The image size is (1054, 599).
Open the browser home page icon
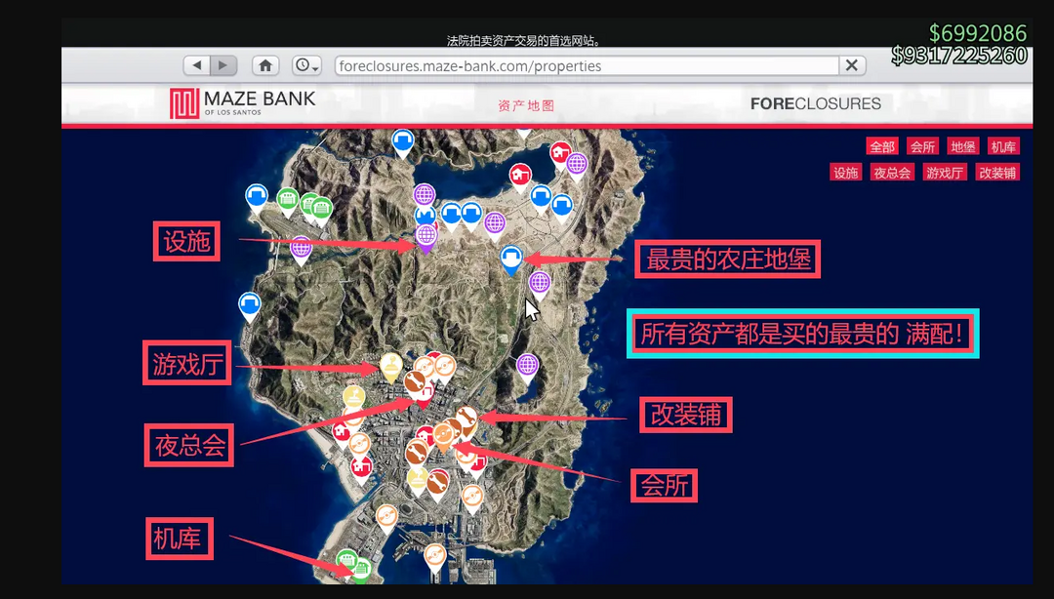(x=265, y=65)
